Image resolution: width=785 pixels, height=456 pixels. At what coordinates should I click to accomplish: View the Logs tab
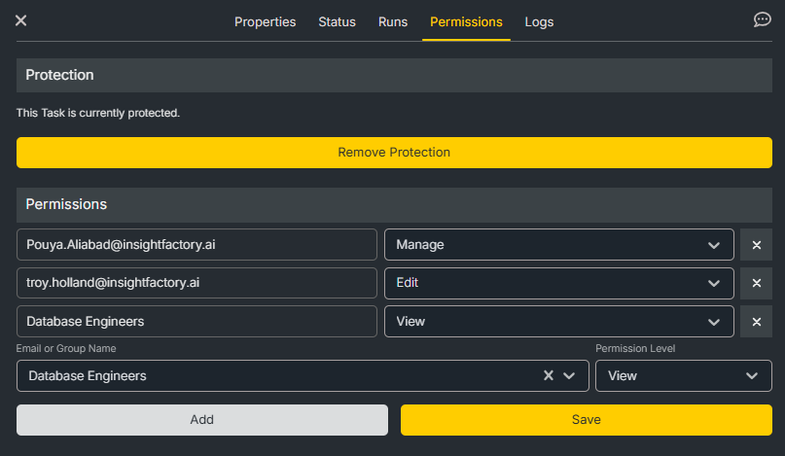[539, 21]
